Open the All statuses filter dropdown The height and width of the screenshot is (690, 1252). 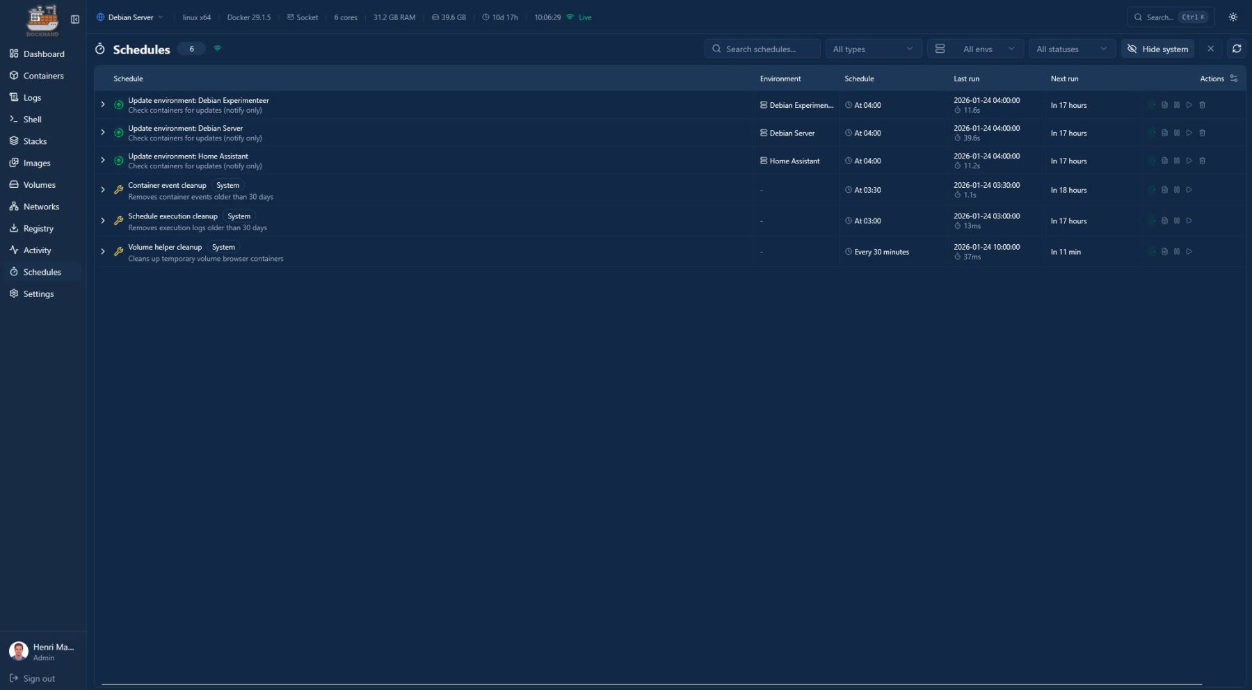coord(1071,49)
